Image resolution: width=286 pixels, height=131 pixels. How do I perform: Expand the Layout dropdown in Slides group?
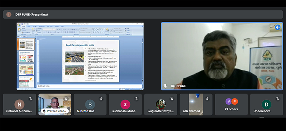pos(39,29)
